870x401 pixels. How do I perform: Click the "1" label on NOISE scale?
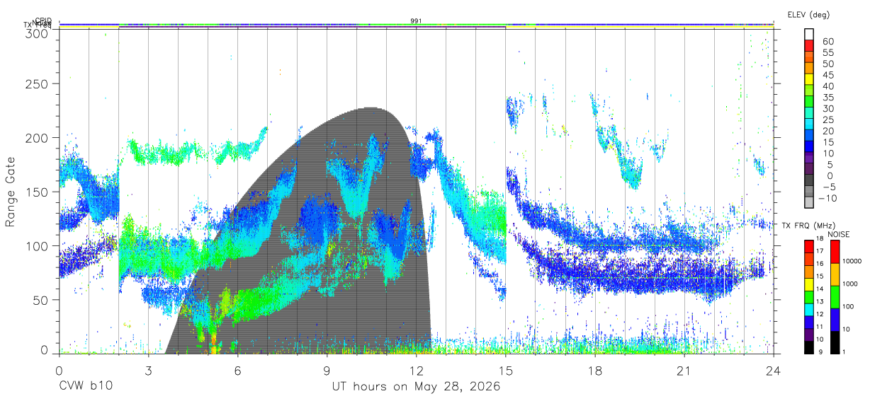[844, 352]
